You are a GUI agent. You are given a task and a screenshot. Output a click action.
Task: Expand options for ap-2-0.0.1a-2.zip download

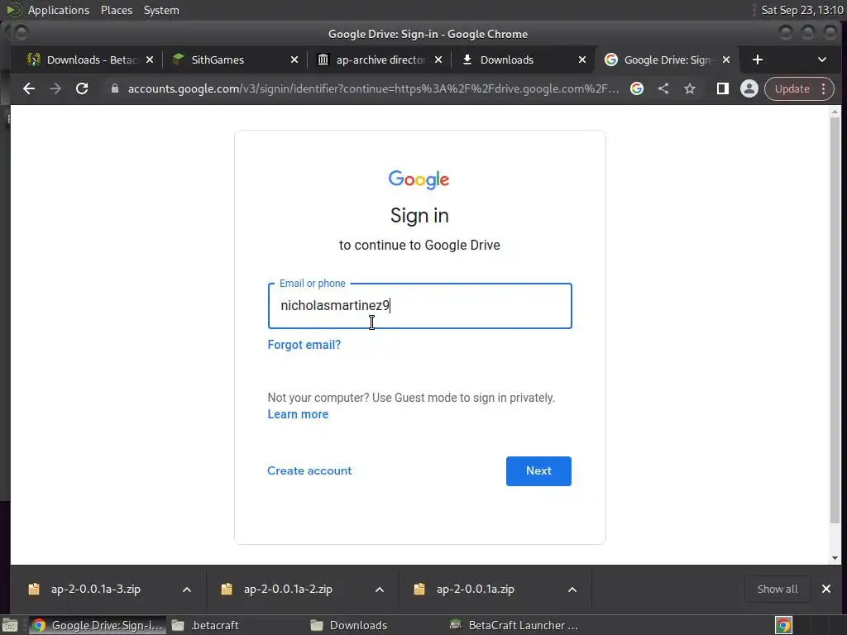[380, 590]
